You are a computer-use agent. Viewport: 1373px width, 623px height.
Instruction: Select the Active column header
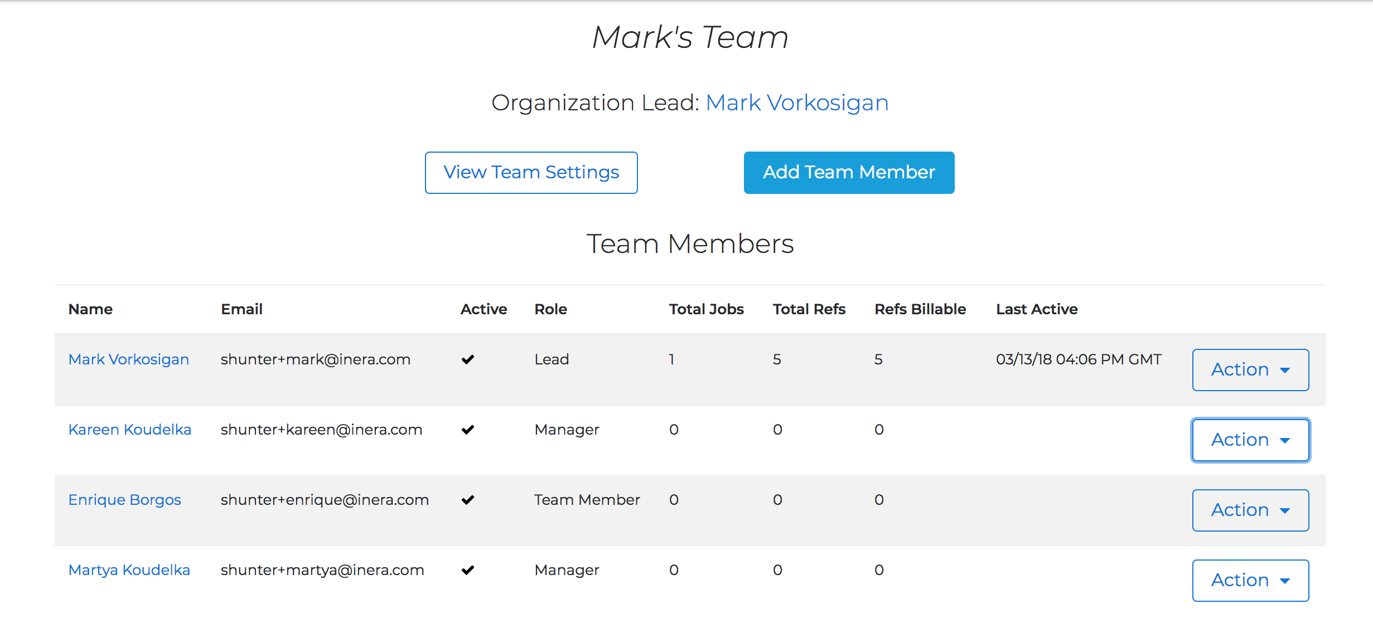484,309
